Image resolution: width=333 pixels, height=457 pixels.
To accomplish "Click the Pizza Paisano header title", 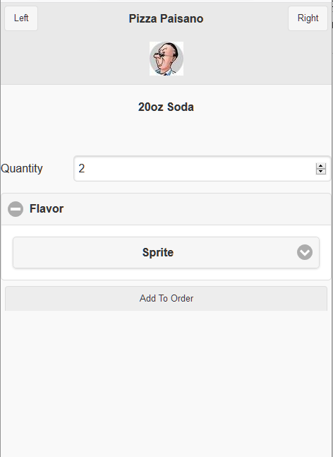I will (166, 18).
